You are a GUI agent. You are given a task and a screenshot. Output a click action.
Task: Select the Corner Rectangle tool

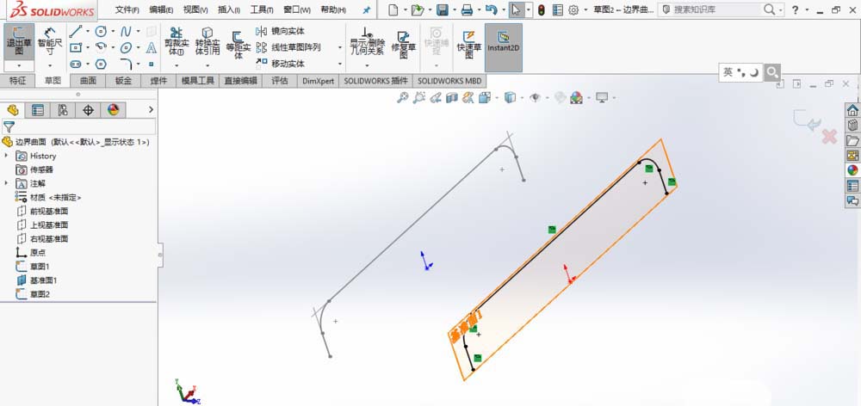76,47
